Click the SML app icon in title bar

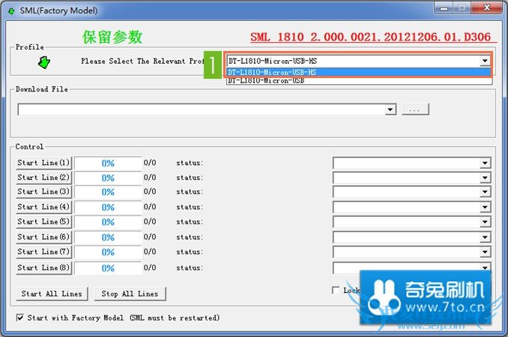(11, 11)
